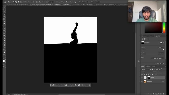The height and width of the screenshot is (95, 169).
Task: Click the Subtract from Selection mode icon
Action: [x=18, y=2]
